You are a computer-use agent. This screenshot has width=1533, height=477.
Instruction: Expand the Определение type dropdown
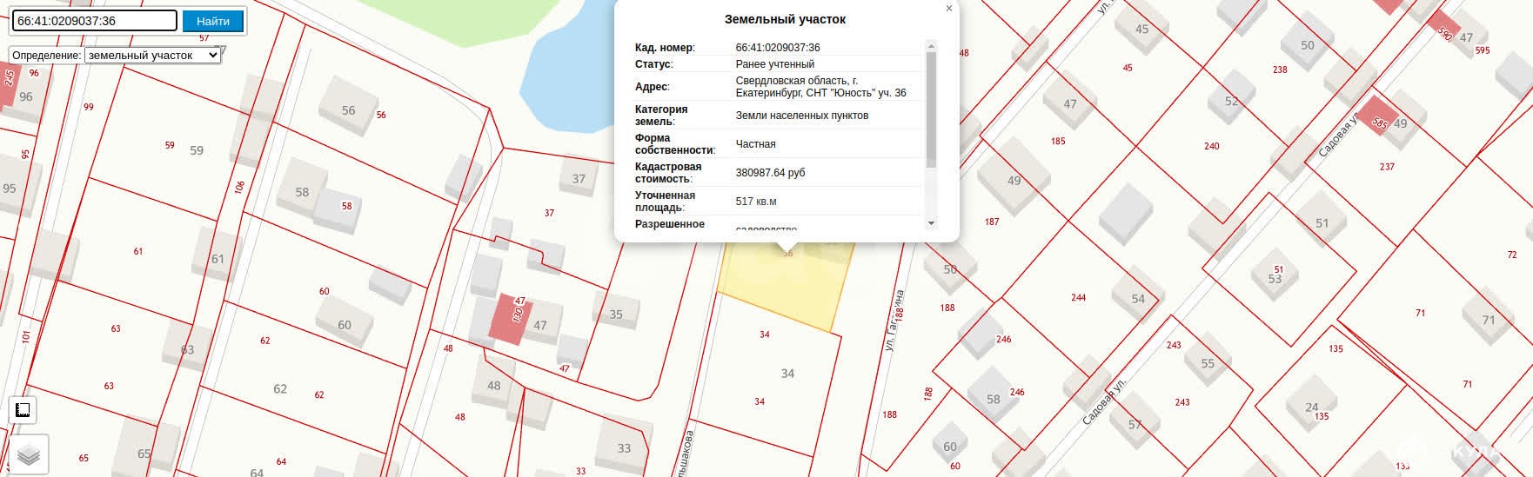tap(152, 55)
